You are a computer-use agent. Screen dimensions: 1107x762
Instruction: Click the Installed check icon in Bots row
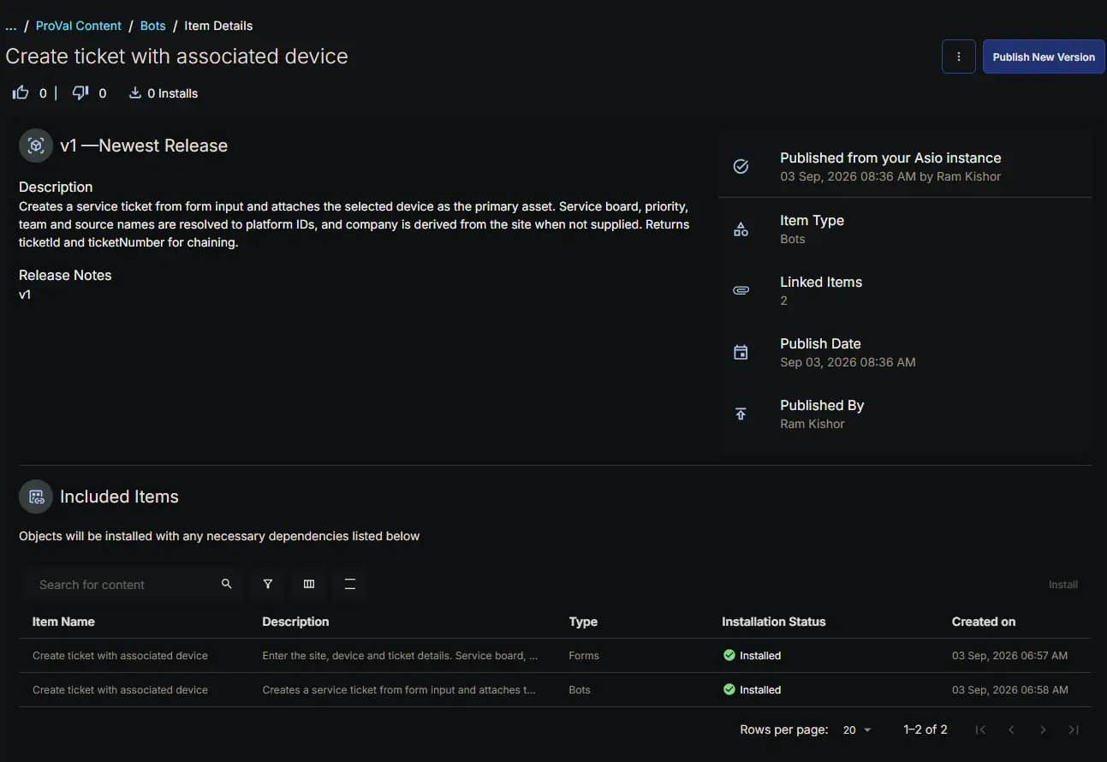[x=729, y=689]
